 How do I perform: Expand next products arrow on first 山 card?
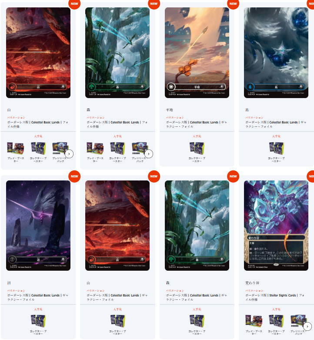(69, 154)
